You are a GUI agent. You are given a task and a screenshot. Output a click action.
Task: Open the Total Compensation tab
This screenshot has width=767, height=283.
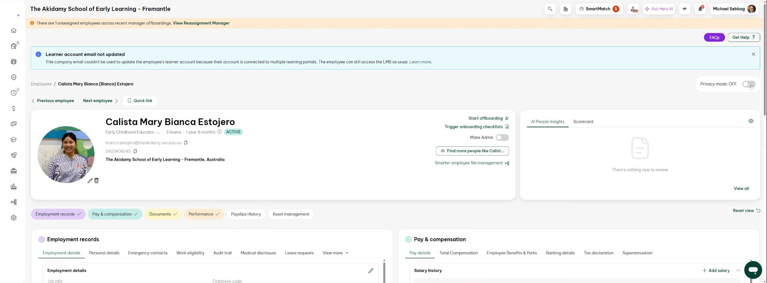[x=459, y=253]
